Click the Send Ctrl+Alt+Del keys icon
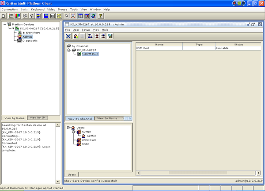 (59, 16)
